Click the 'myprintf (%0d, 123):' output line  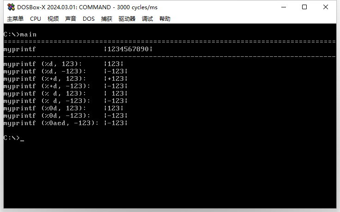63,108
